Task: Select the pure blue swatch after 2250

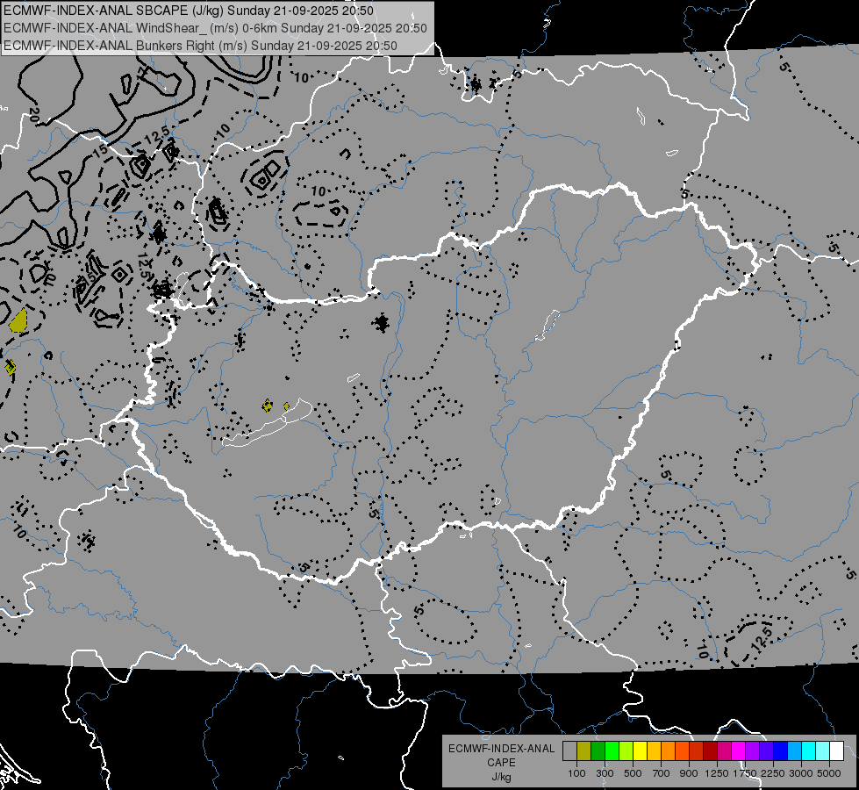Action: 781,751
